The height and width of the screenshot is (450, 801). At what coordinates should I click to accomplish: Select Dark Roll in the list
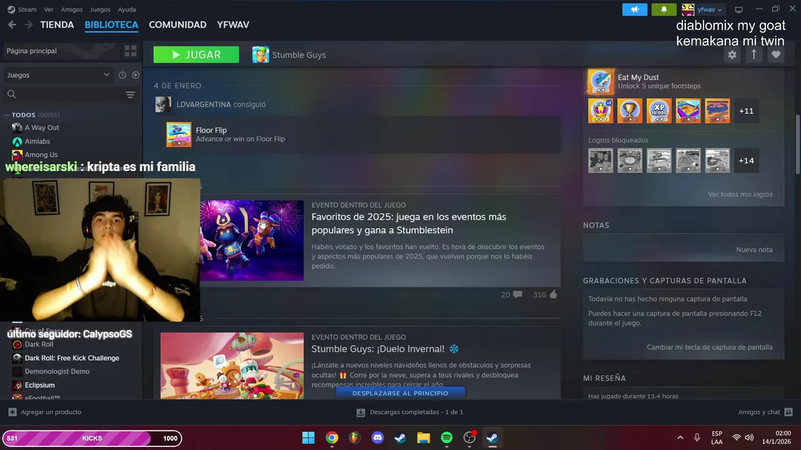(39, 344)
